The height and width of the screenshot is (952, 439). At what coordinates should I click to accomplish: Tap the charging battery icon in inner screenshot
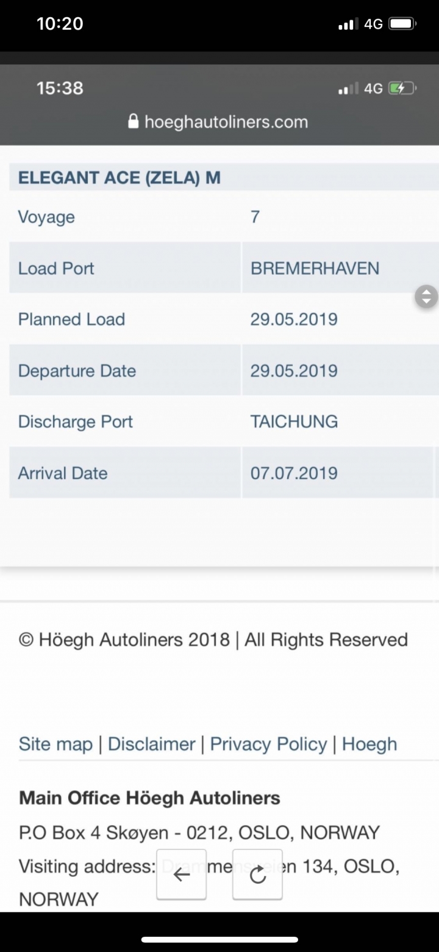[403, 89]
